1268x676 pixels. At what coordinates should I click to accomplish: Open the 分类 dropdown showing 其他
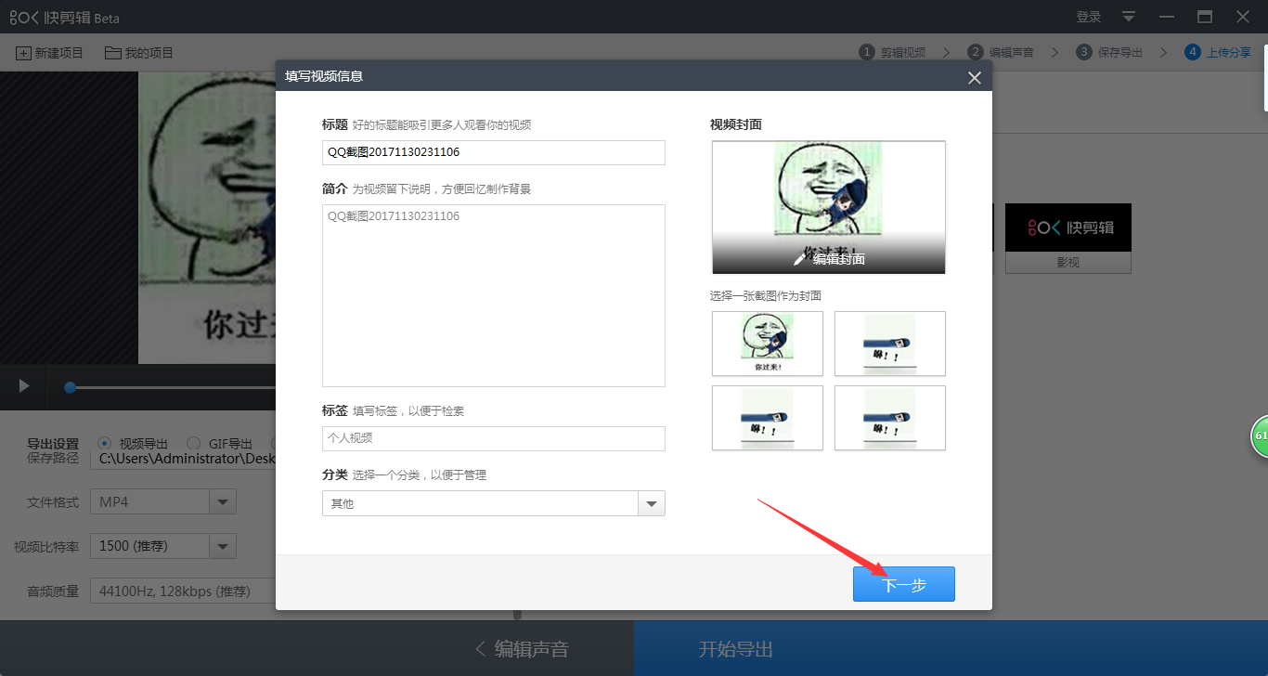pyautogui.click(x=494, y=503)
